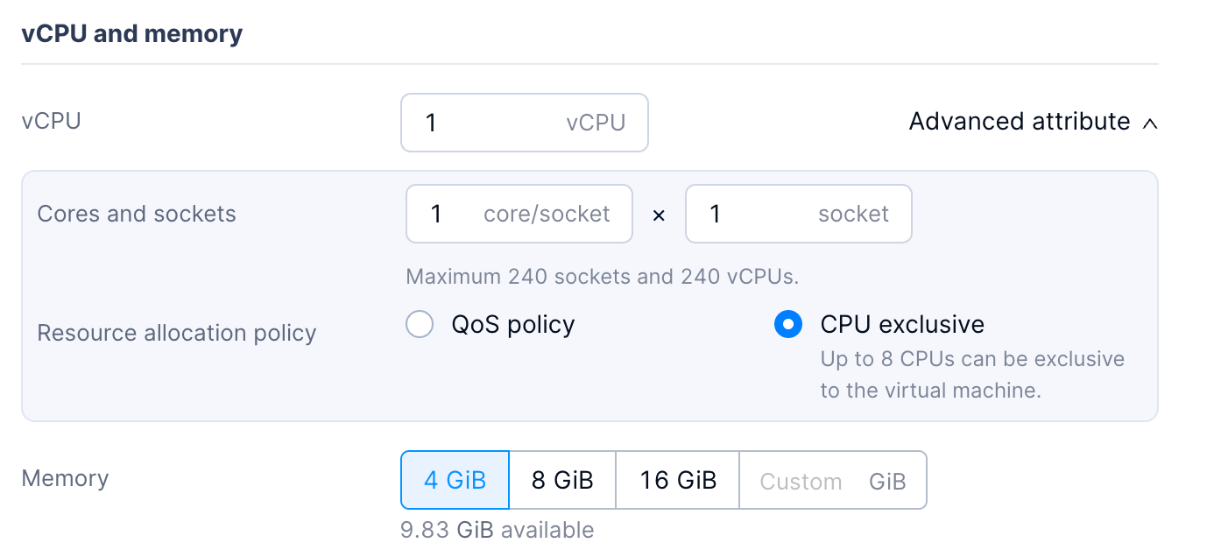
Task: Click the socket unit suffix text
Action: point(853,214)
